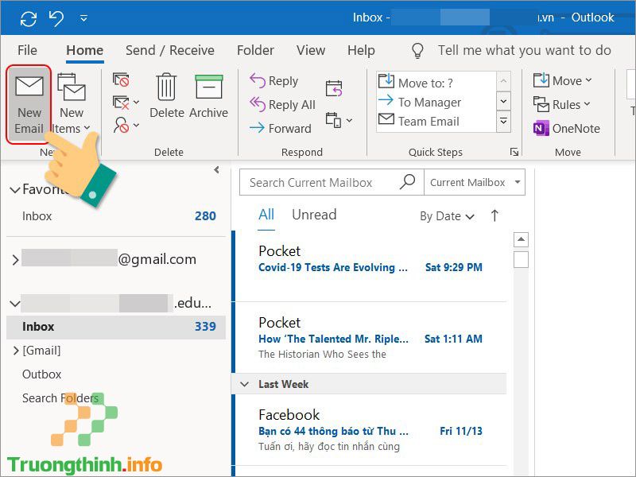Open the Move dropdown

(562, 81)
